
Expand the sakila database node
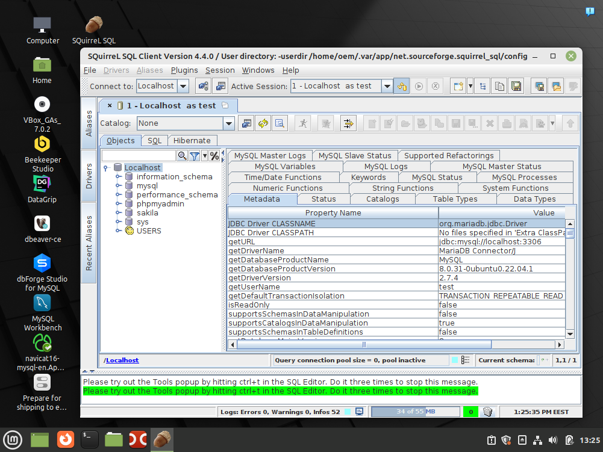pos(118,213)
